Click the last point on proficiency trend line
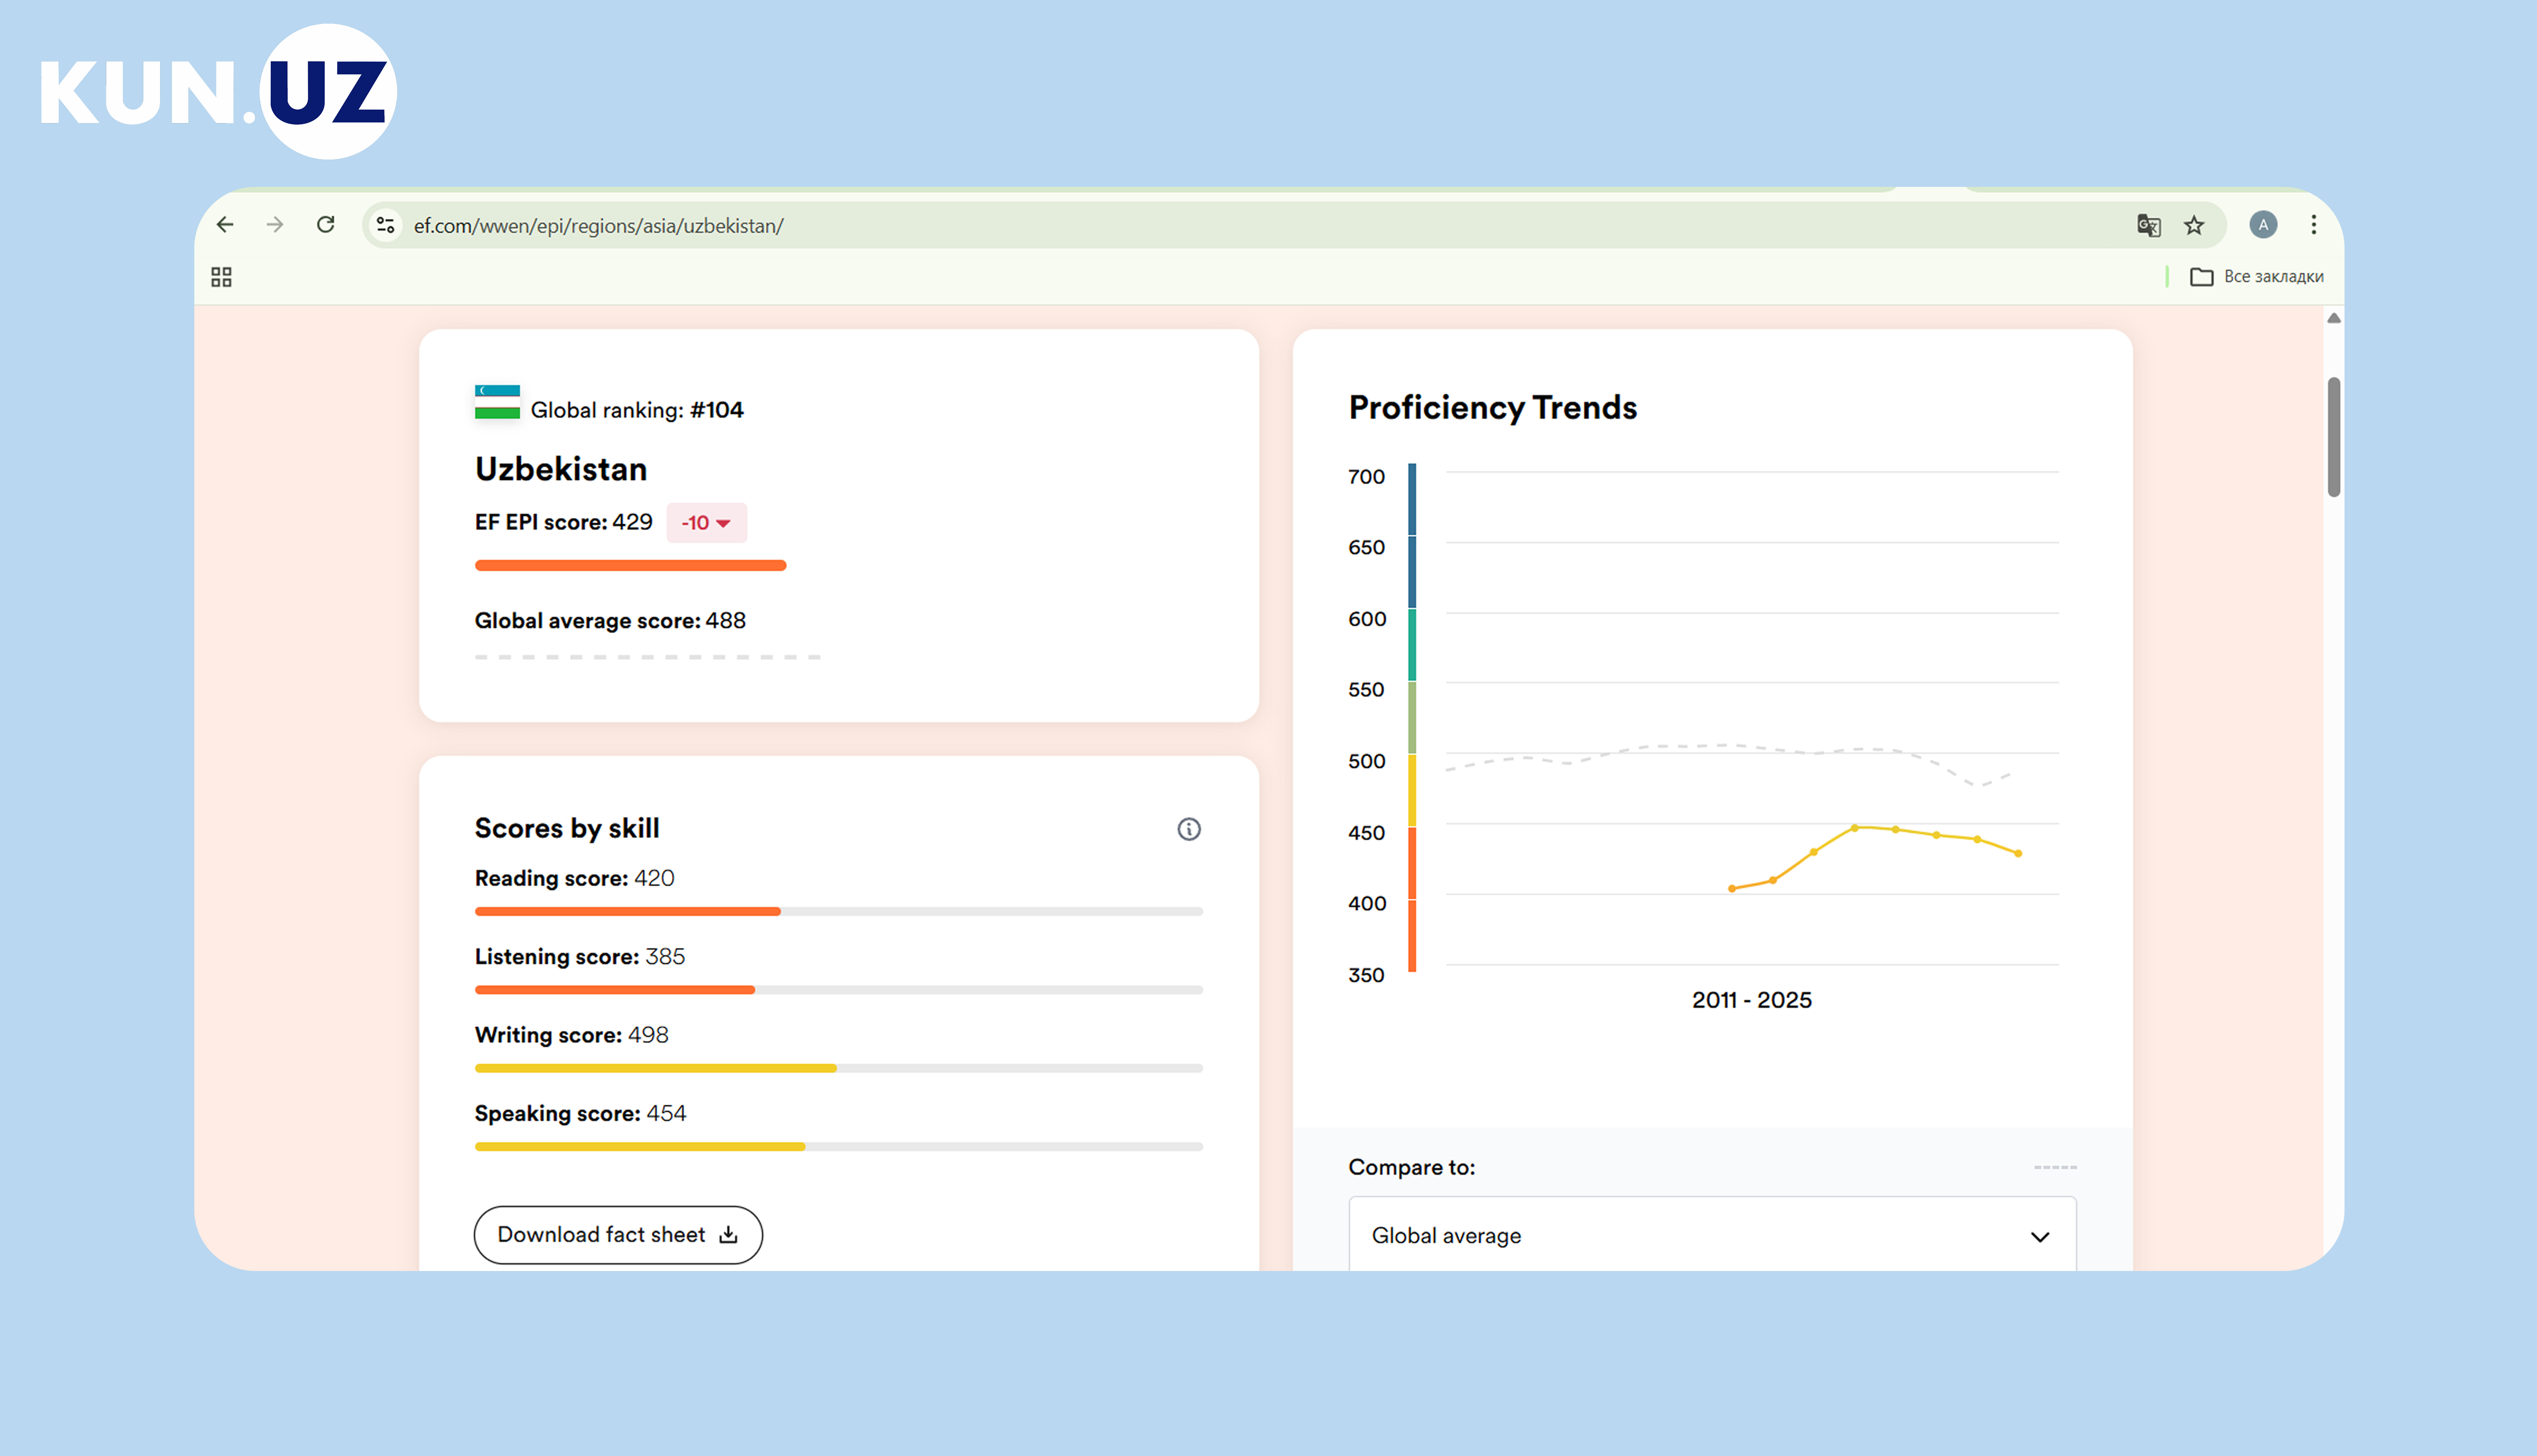The width and height of the screenshot is (2537, 1456). tap(2018, 854)
